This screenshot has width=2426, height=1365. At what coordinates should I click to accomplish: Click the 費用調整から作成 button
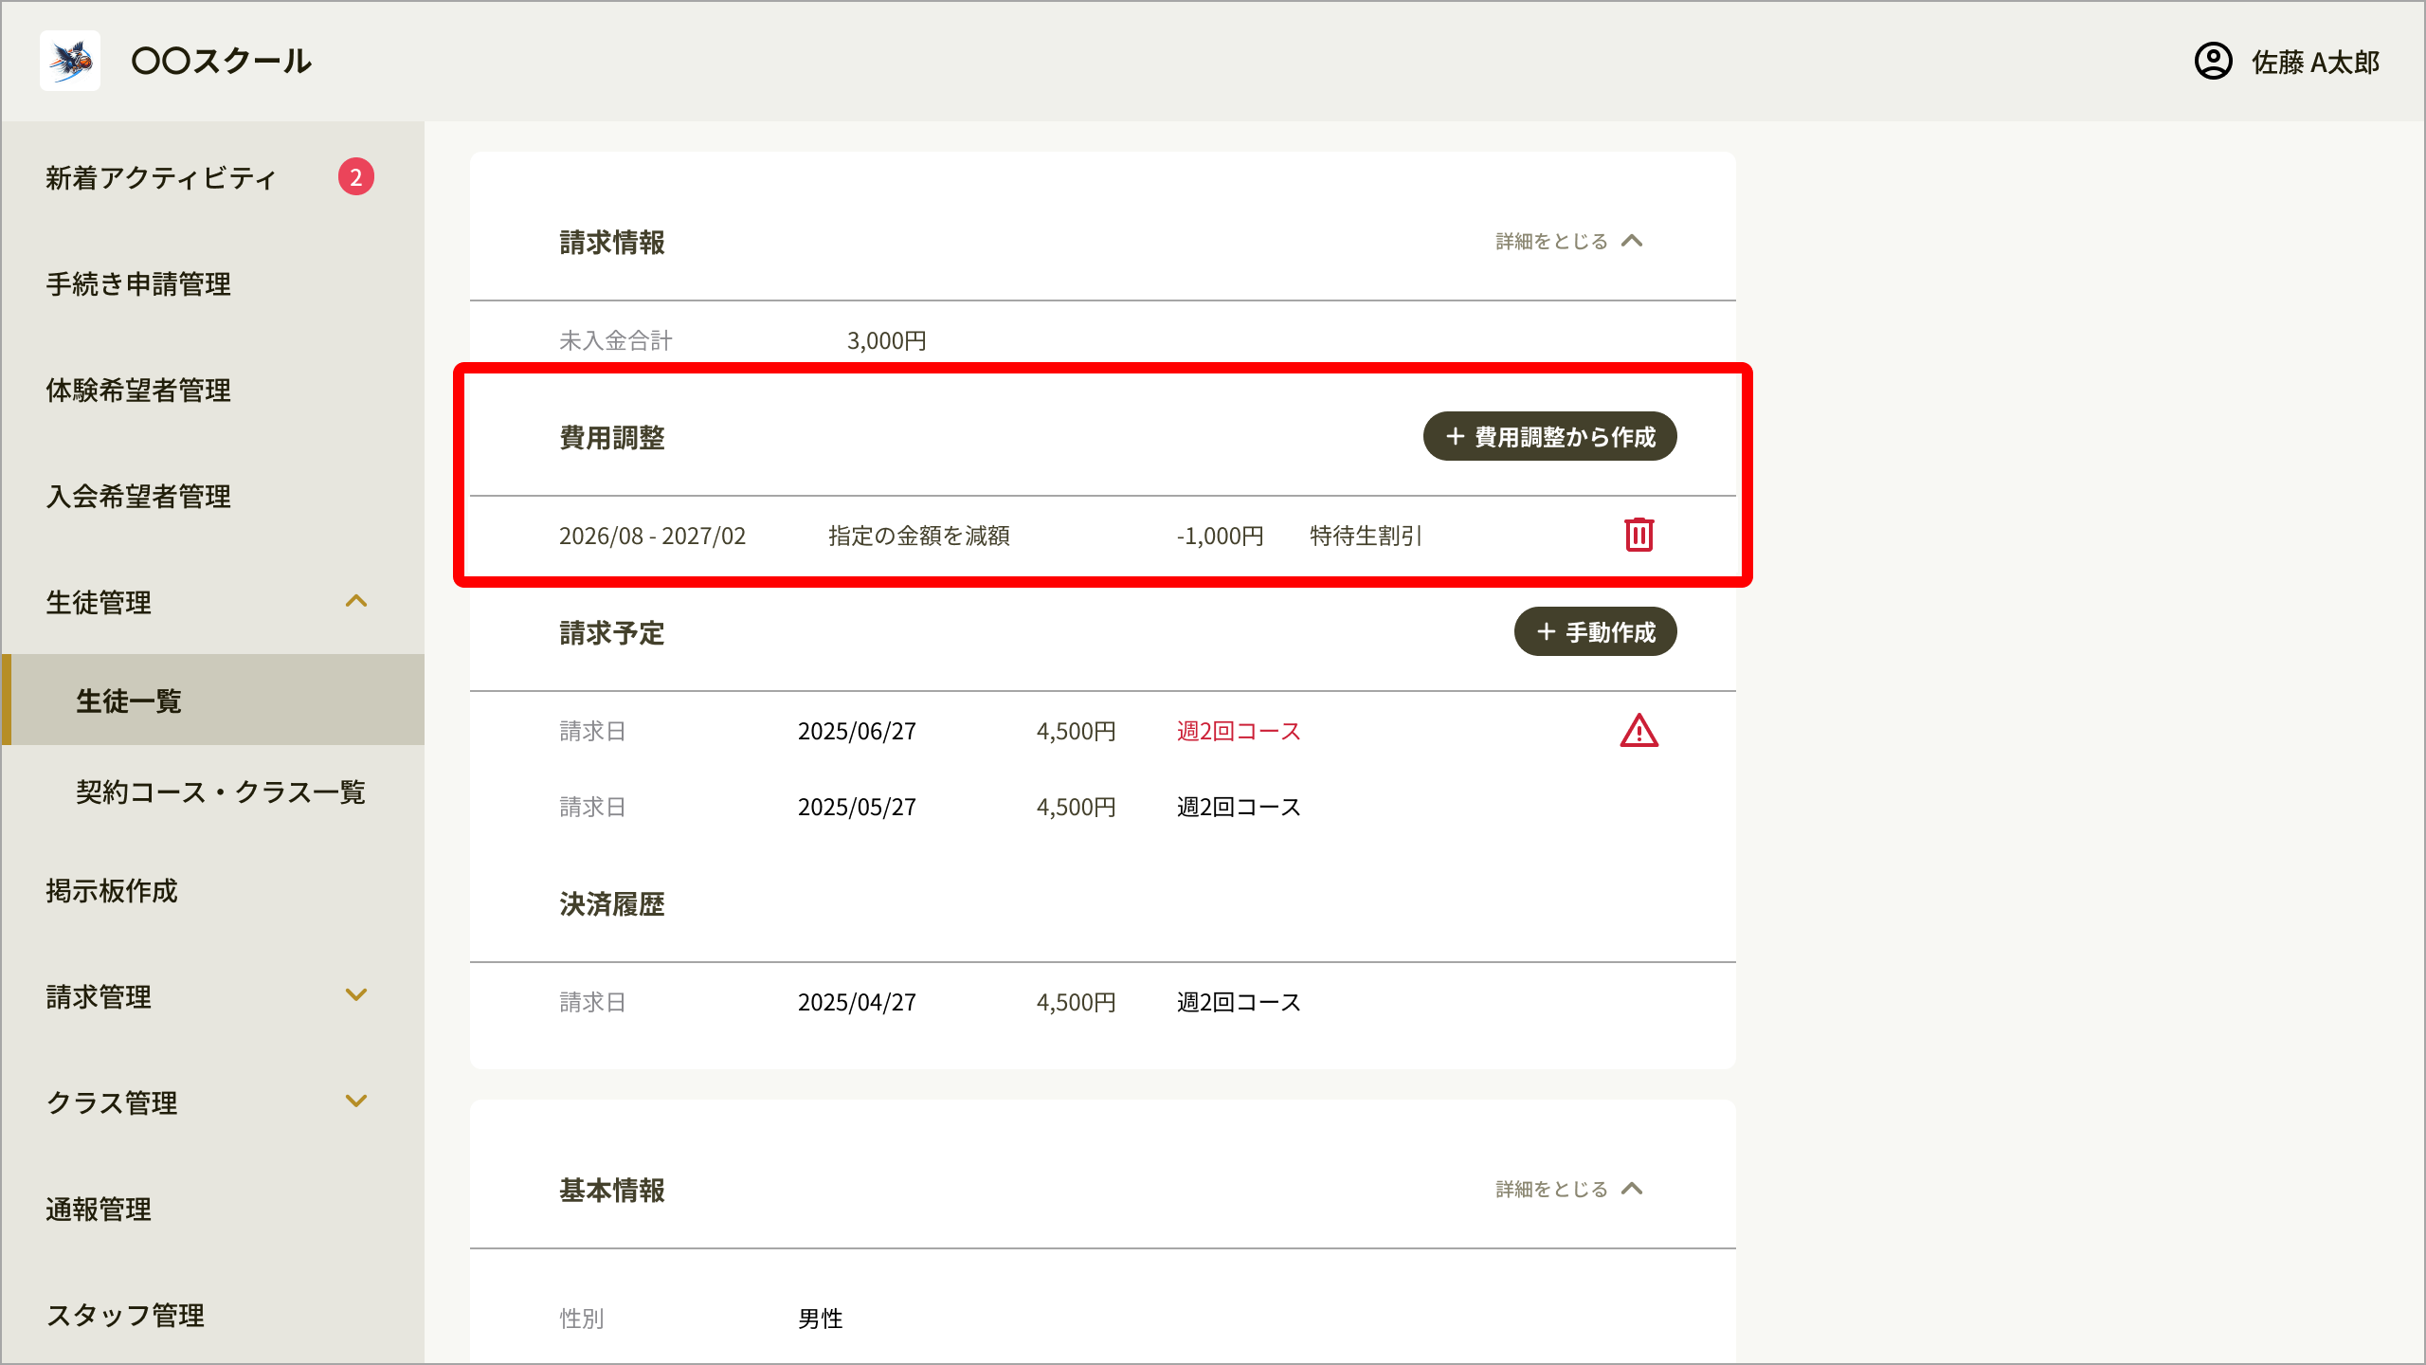point(1549,436)
